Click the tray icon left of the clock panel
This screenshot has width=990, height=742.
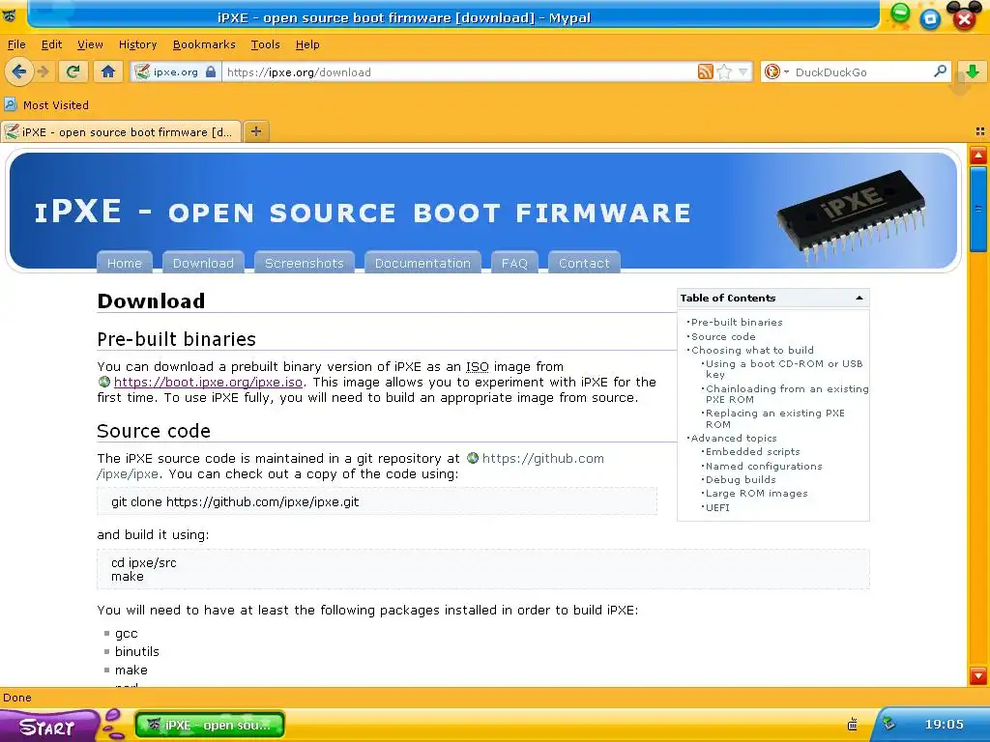pyautogui.click(x=852, y=724)
